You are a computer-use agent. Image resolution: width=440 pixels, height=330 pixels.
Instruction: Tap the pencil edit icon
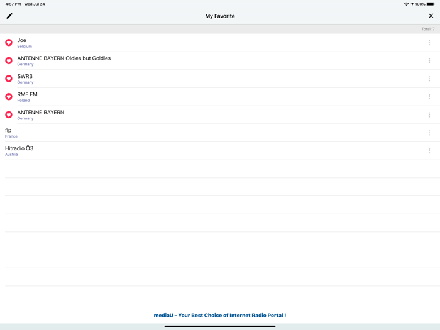click(9, 16)
